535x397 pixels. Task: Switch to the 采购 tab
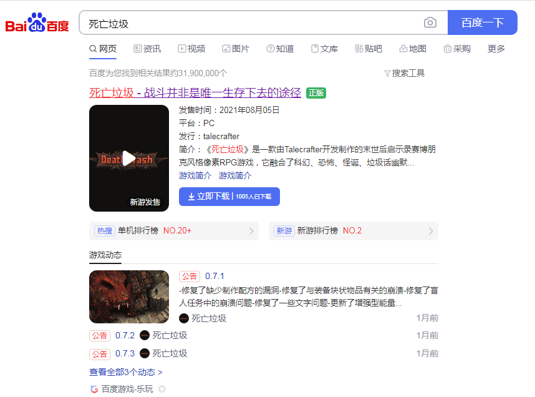[457, 49]
